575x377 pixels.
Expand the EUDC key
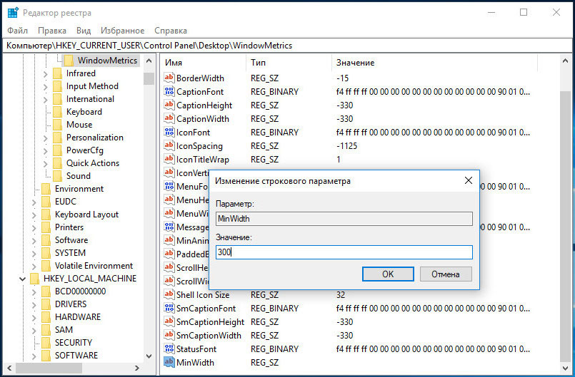tap(34, 202)
